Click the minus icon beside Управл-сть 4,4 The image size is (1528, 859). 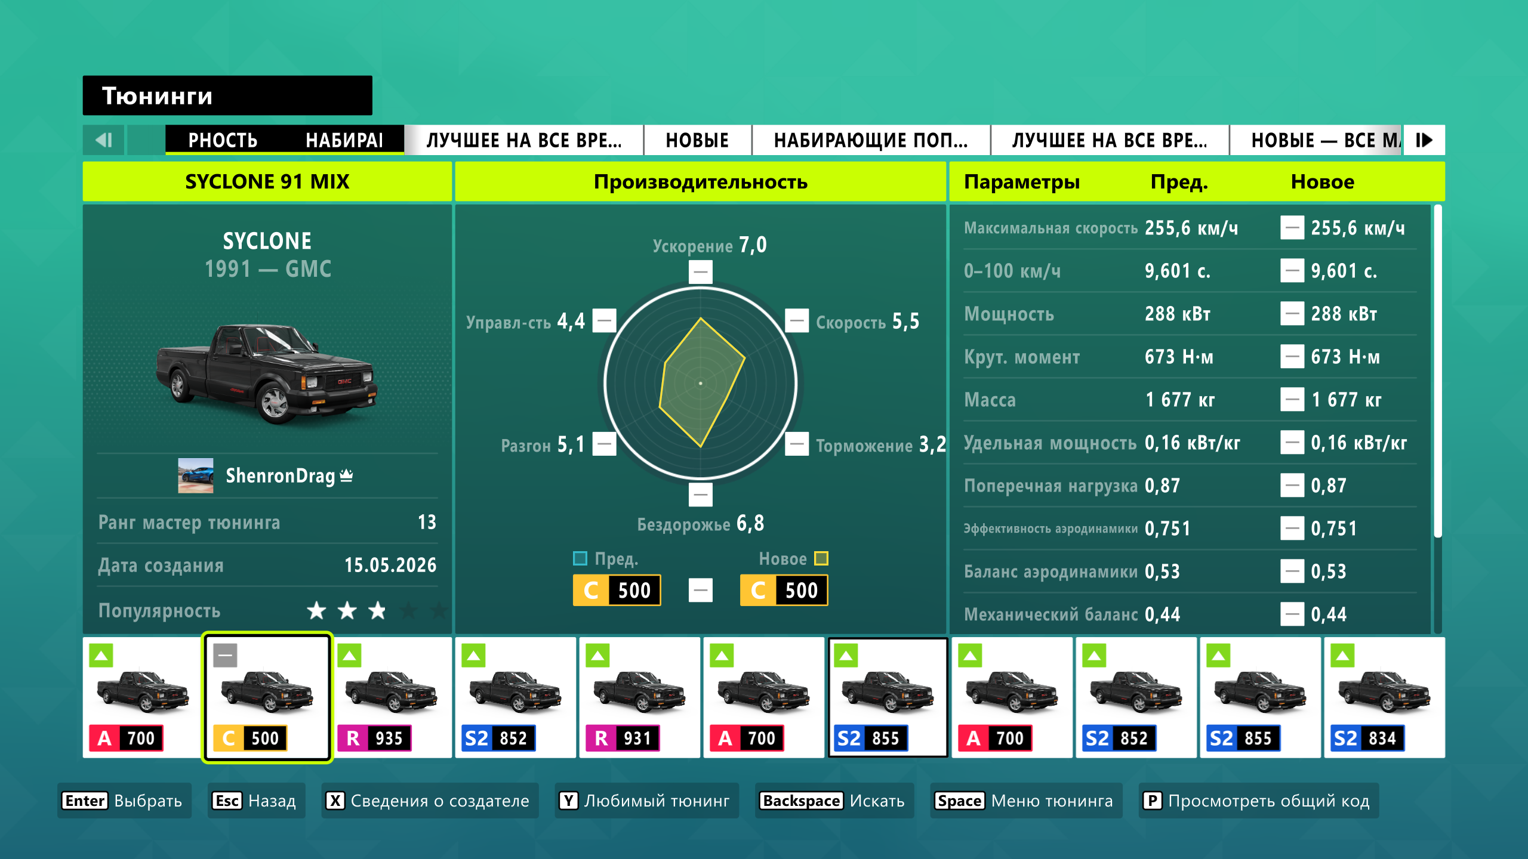pos(605,321)
